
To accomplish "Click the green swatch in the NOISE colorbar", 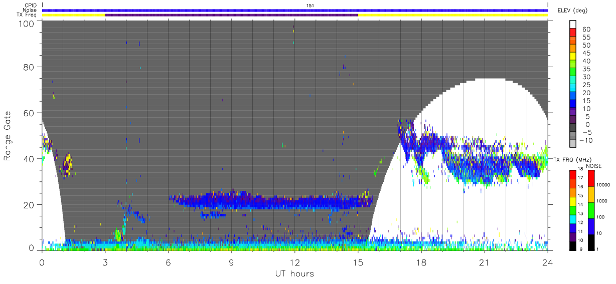I will [590, 210].
